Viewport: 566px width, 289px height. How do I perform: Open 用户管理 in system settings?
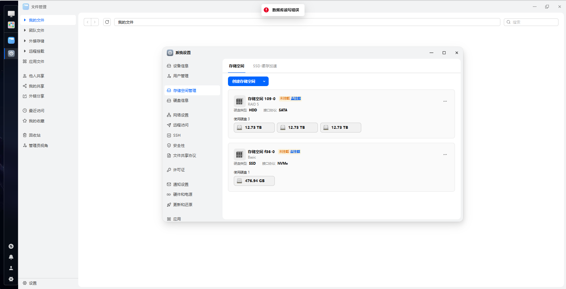192,76
